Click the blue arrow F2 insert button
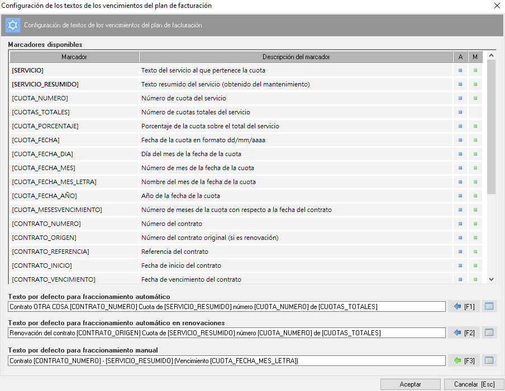Screen dimensions: 505x391 [x=464, y=333]
